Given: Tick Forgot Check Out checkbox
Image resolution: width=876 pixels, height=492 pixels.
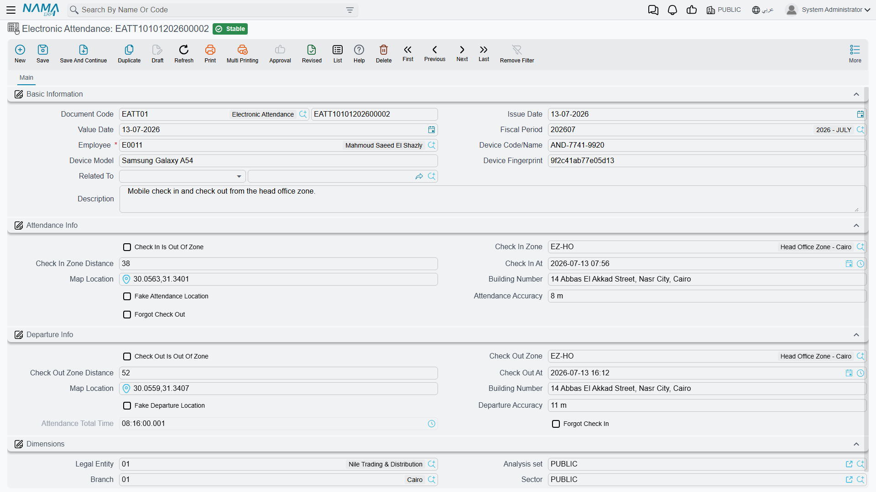Looking at the screenshot, I should click(127, 315).
